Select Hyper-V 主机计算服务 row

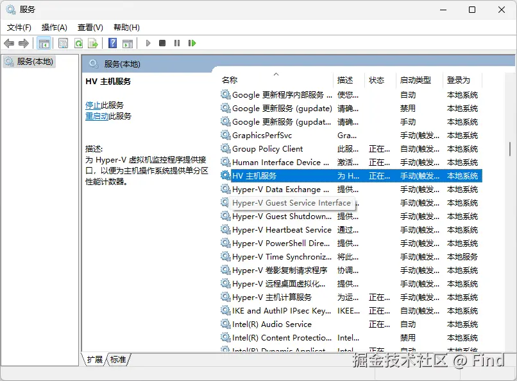click(x=351, y=297)
